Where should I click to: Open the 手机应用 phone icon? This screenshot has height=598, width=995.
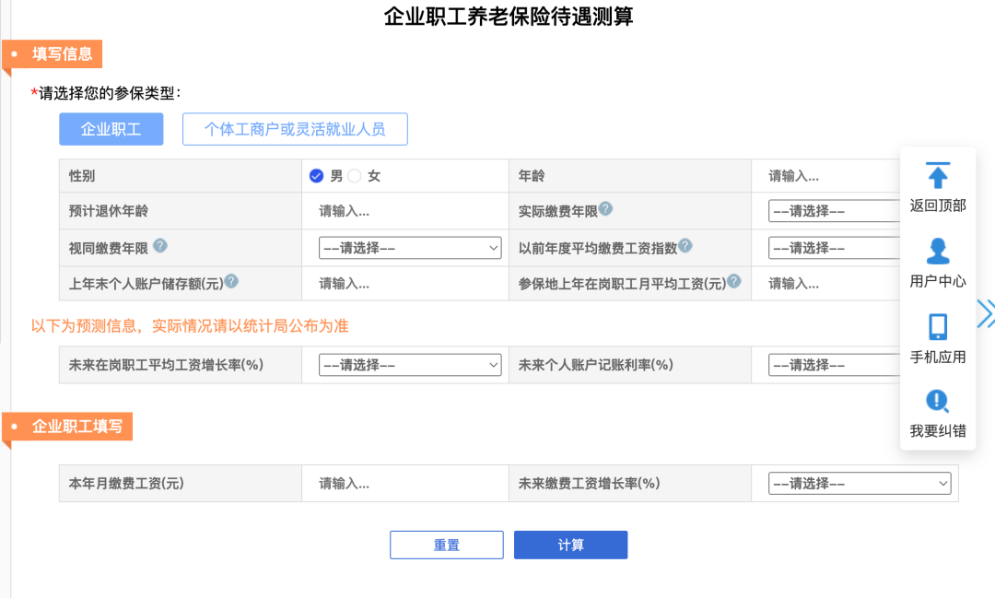pos(937,327)
